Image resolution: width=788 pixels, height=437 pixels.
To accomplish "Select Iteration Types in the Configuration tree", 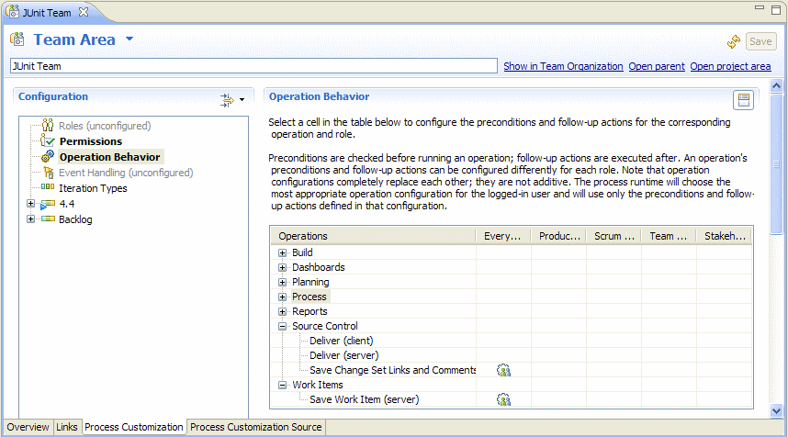I will tap(93, 188).
